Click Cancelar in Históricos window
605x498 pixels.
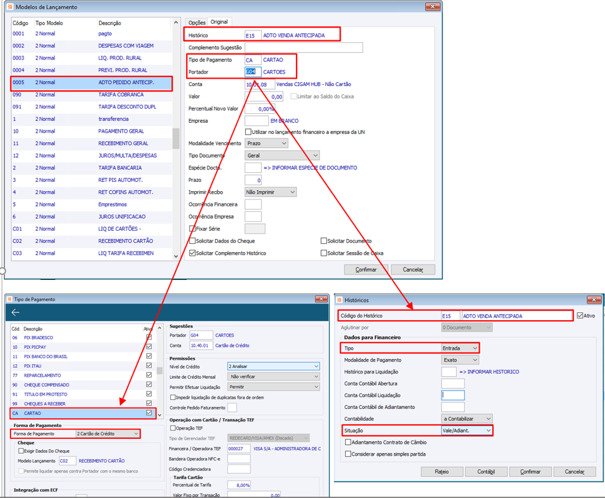574,472
